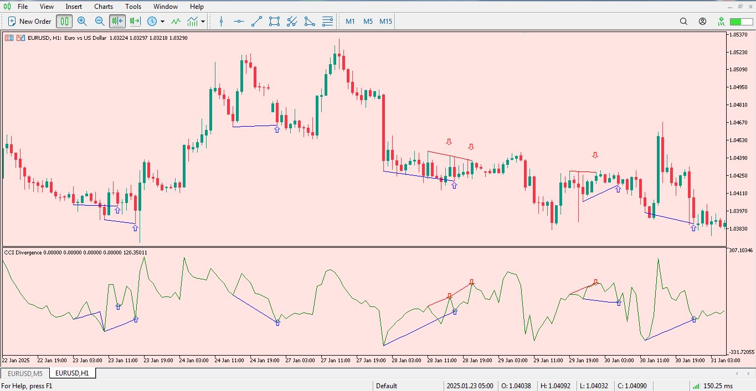Click the MetaTrader app icon beside File

(x=7, y=7)
